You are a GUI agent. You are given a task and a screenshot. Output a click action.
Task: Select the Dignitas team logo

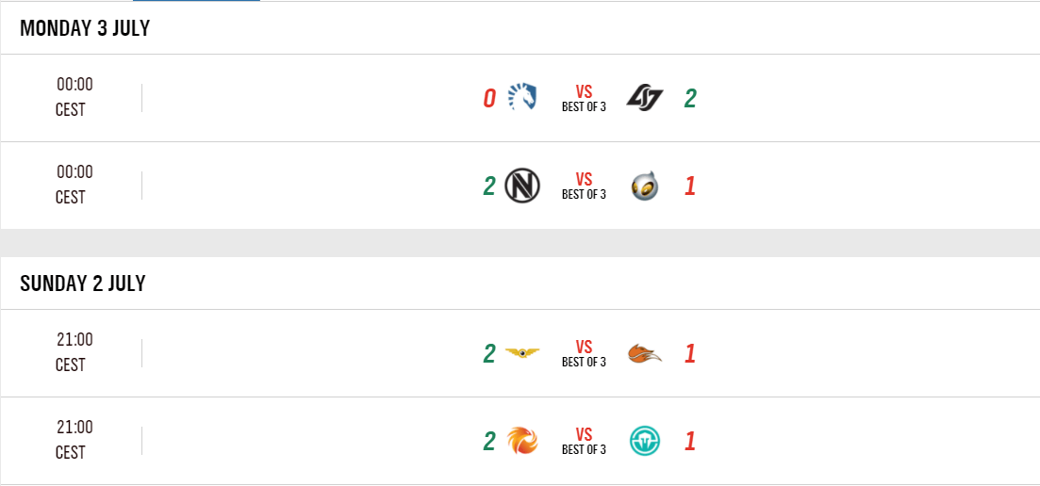(x=645, y=186)
